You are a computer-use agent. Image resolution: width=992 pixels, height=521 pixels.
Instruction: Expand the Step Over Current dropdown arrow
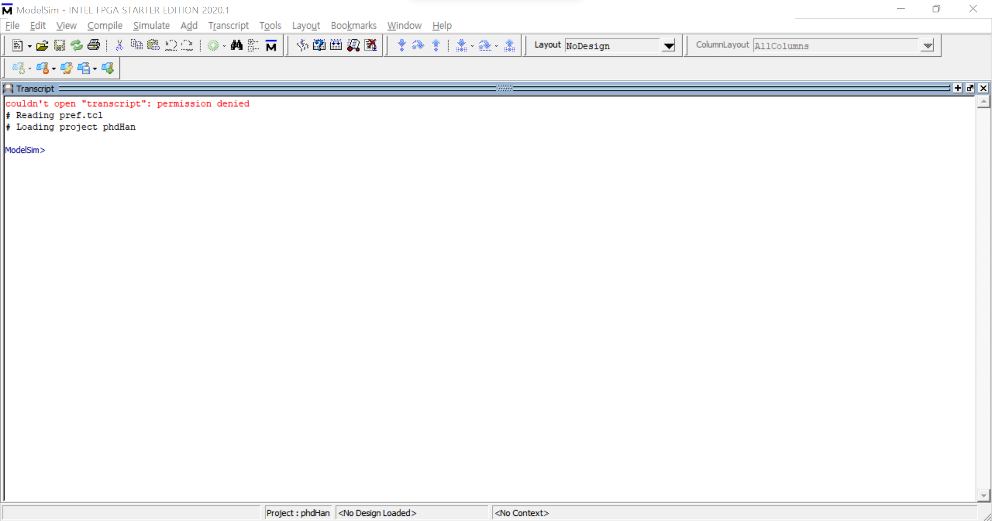(497, 46)
